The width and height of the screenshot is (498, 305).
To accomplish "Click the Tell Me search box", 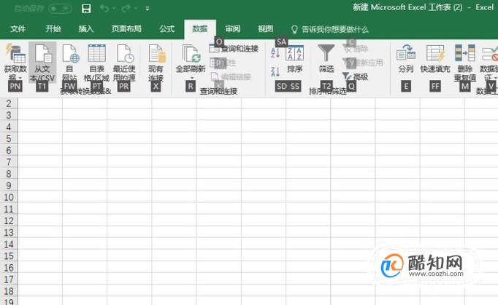I will point(329,29).
